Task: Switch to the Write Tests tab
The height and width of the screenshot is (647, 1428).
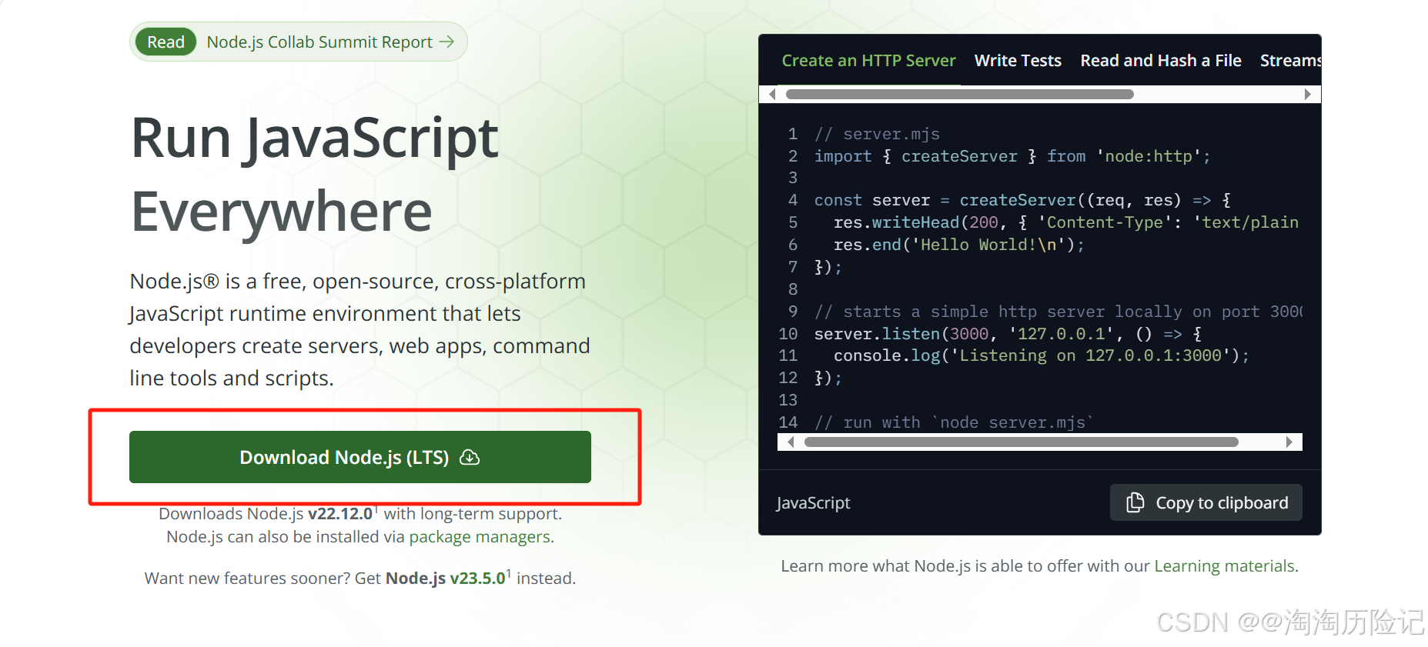Action: pyautogui.click(x=1018, y=61)
